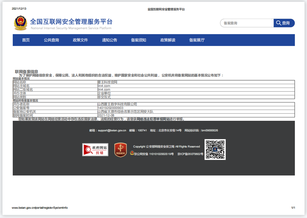Click the site title 全国互联网安全管理服务平台
The image size is (307, 218).
pos(71,21)
